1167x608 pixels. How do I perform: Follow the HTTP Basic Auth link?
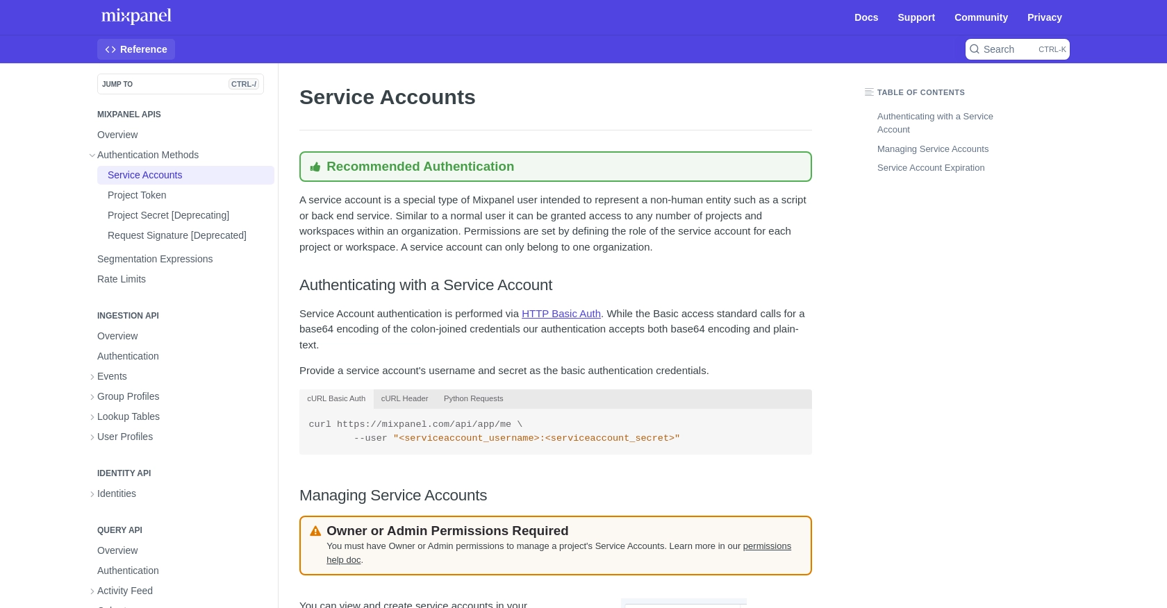tap(561, 314)
